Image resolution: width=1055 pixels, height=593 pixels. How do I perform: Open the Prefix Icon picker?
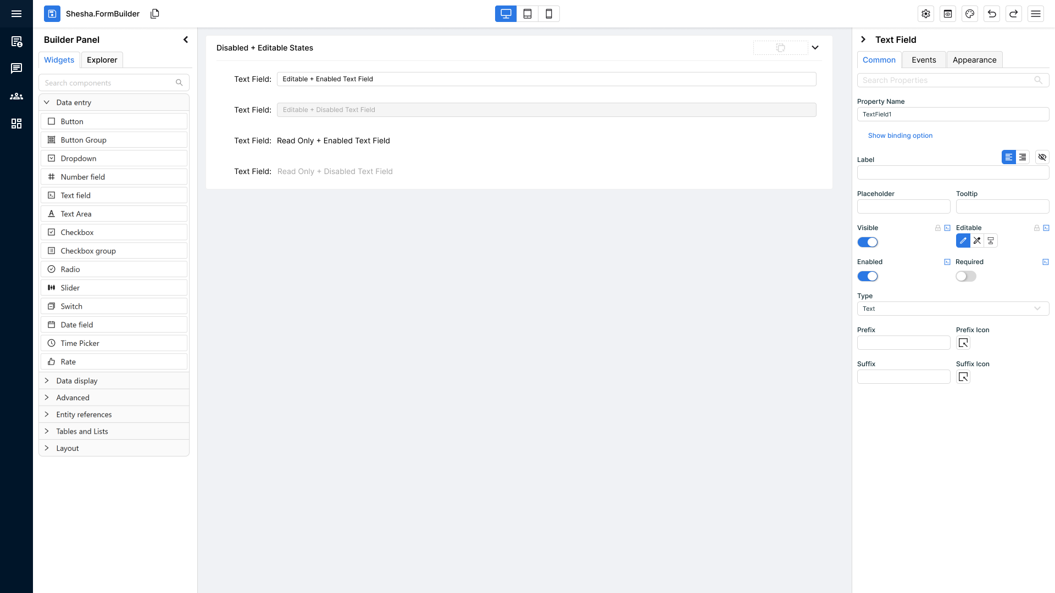[963, 343]
